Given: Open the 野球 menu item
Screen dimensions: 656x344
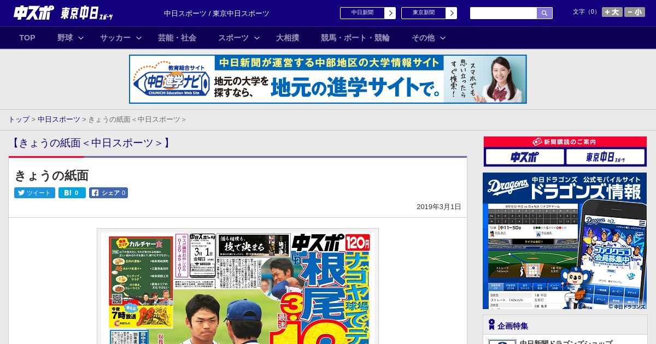Looking at the screenshot, I should (65, 38).
